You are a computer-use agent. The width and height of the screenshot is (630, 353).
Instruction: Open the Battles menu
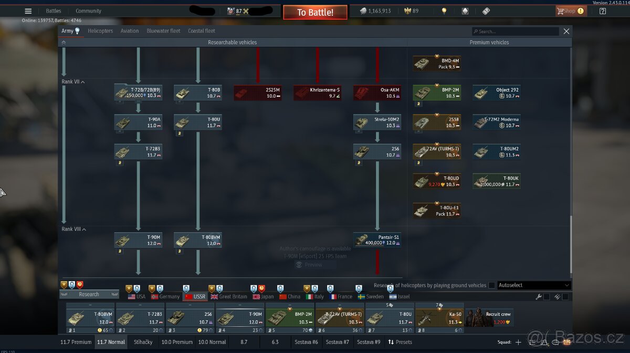(x=54, y=11)
